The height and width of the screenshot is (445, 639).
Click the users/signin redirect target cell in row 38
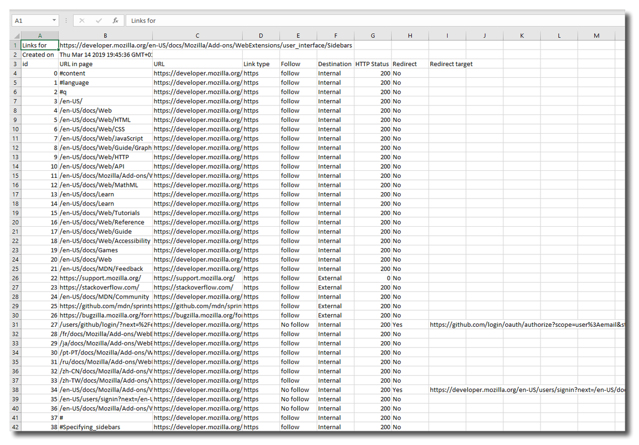coord(526,390)
